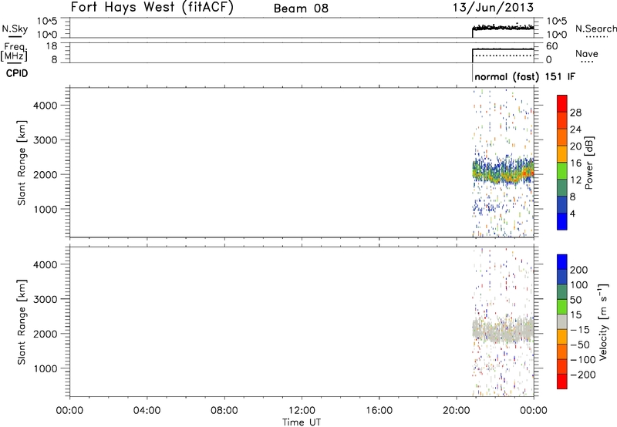This screenshot has width=617, height=427.
Task: Pick the yellow-orange 16–20 dB power swatch
Action: click(562, 154)
